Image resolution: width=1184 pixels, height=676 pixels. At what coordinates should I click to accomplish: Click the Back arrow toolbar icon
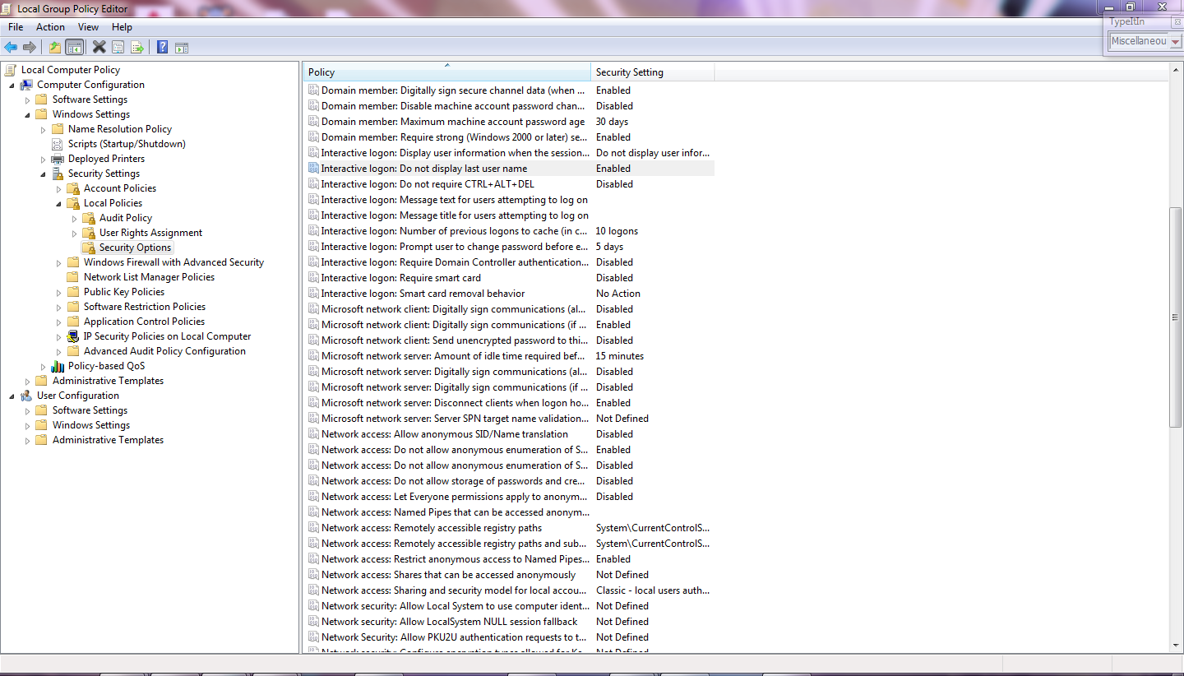tap(11, 48)
